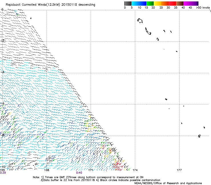Click the legend label '25'
The image size is (211, 185).
pos(161,8)
